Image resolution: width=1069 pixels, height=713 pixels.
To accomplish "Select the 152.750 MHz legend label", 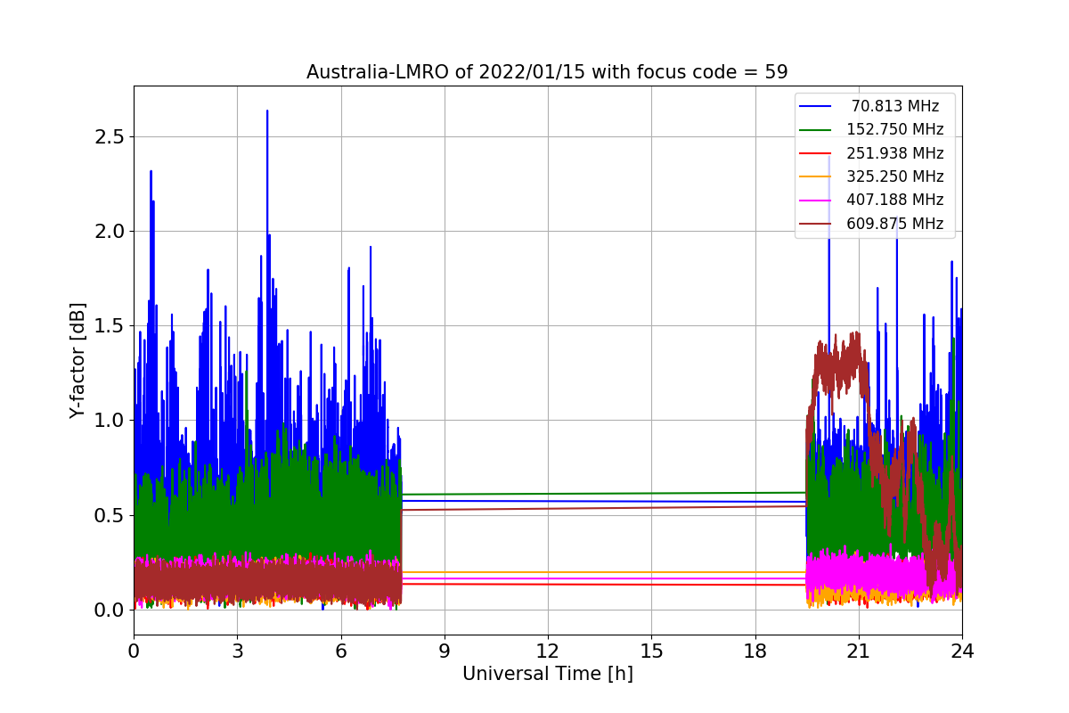I will 895,129.
